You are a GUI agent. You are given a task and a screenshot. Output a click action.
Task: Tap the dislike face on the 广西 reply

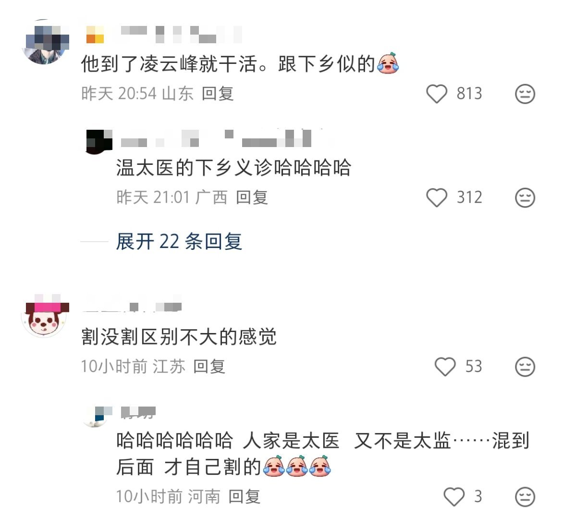coord(525,198)
